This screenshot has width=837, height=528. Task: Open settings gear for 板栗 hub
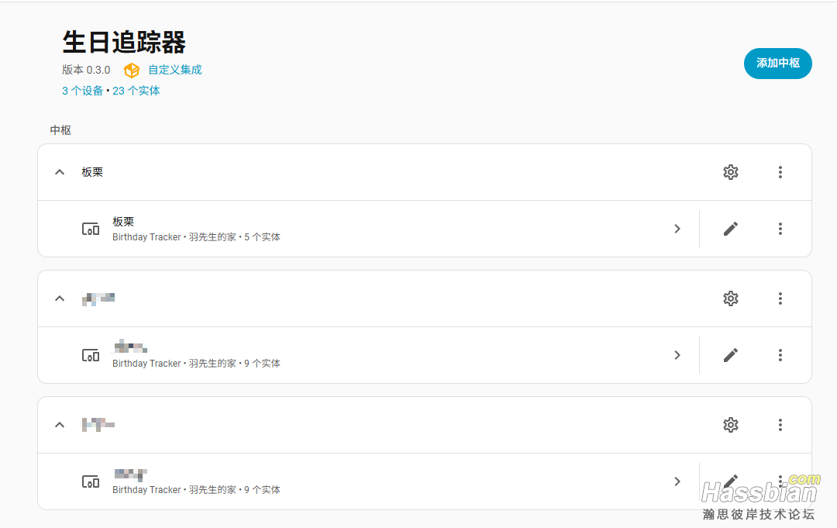pos(730,172)
